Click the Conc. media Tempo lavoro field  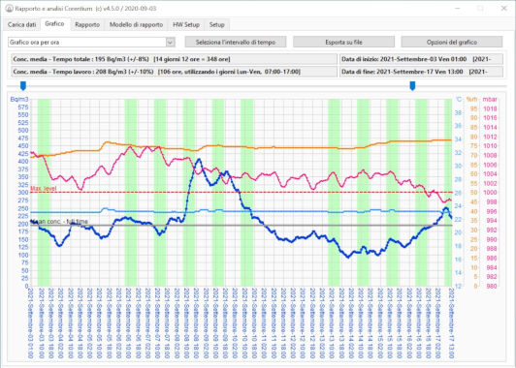[x=175, y=72]
